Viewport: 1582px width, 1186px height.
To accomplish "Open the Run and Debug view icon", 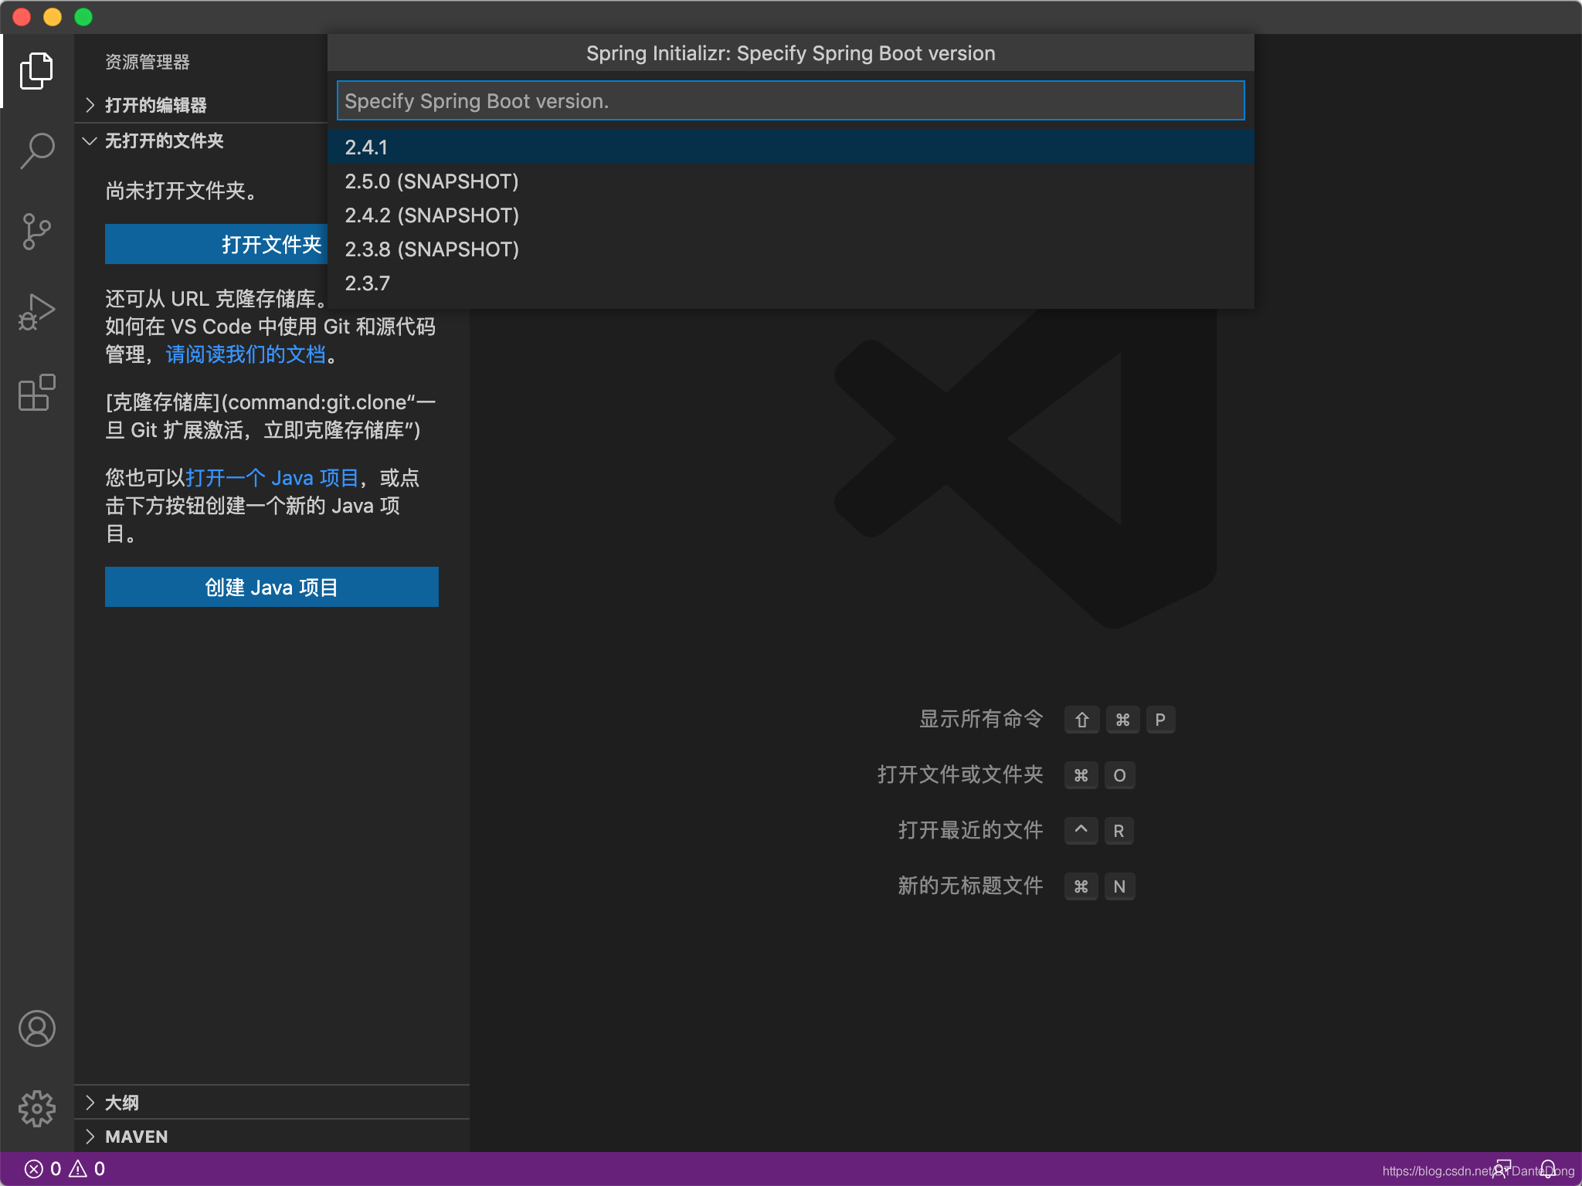I will [x=36, y=312].
